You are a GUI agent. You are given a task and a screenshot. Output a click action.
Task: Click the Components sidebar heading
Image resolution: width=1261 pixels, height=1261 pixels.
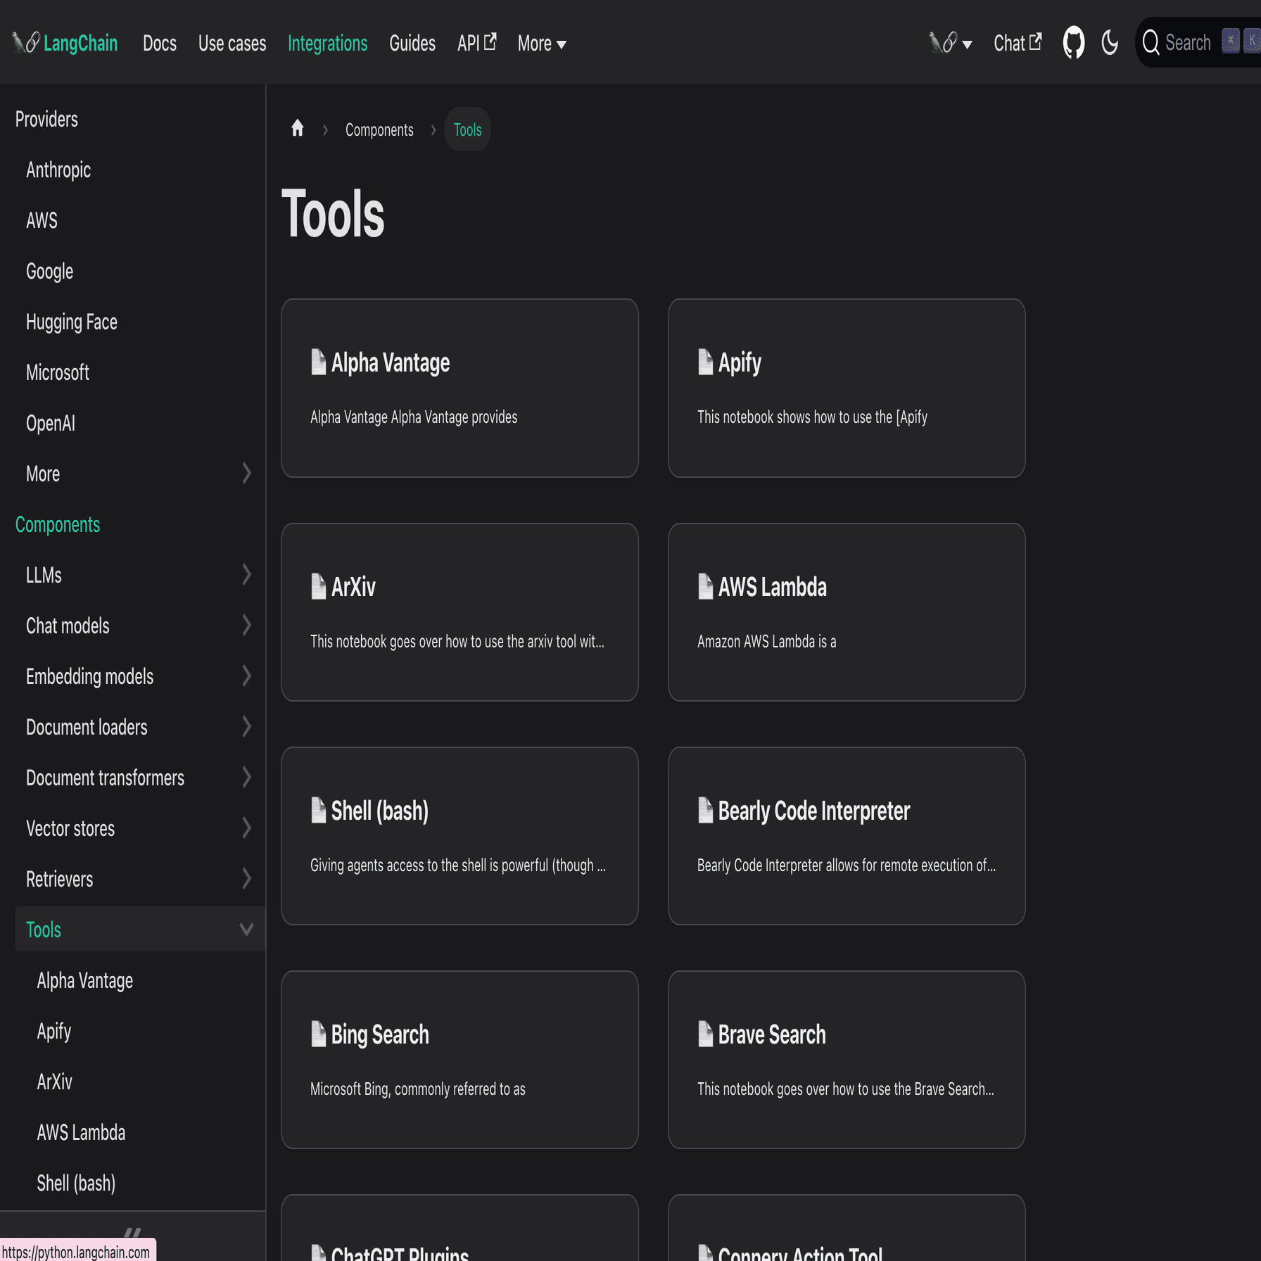(58, 524)
